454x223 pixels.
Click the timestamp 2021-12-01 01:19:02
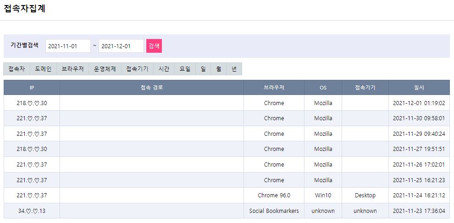coord(419,103)
